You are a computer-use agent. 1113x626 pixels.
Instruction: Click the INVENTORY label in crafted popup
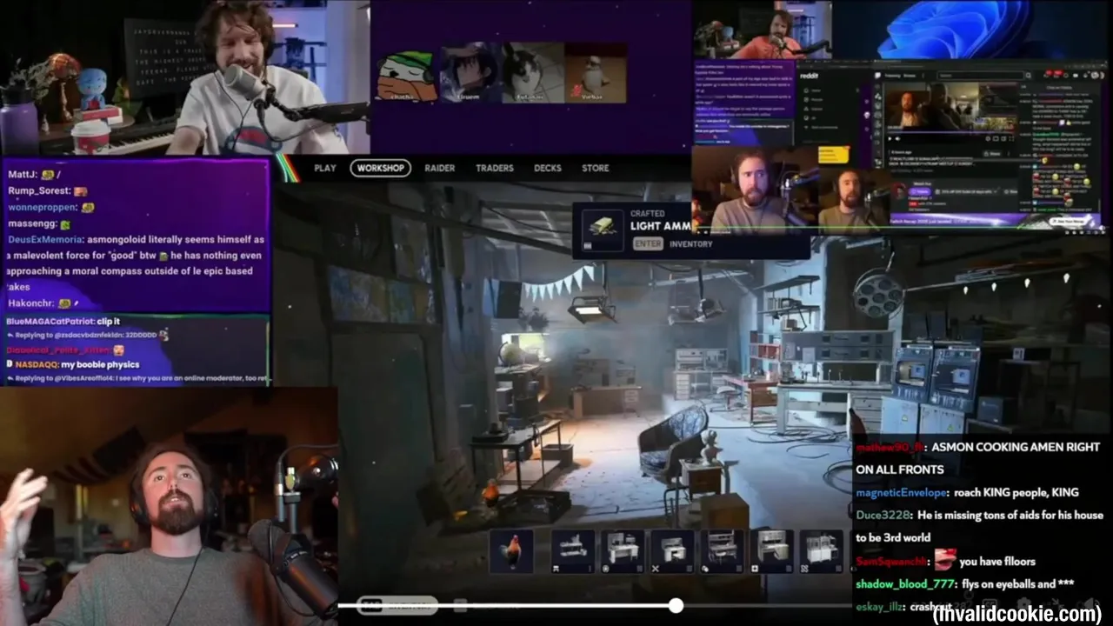click(691, 244)
